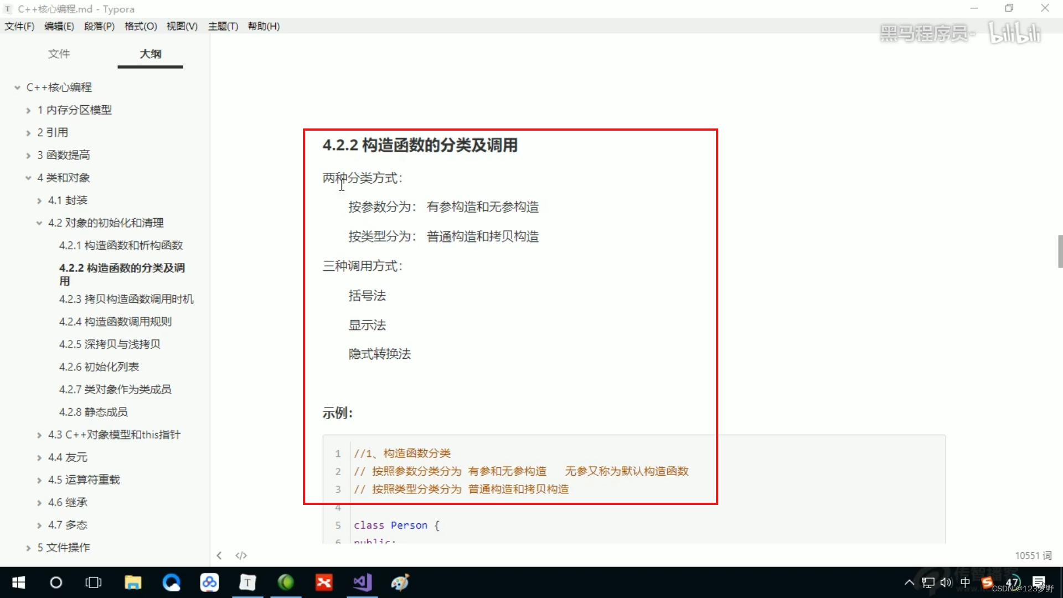This screenshot has width=1063, height=598.
Task: Jump to 4.2.2 构造函数的分类及调用 outline item
Action: [122, 274]
